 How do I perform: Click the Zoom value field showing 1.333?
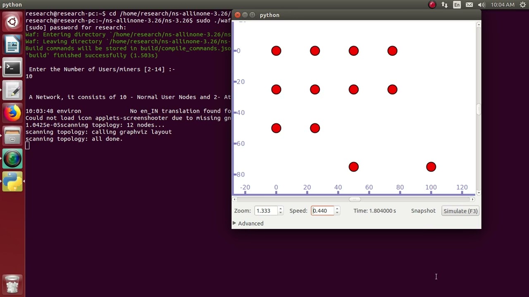pyautogui.click(x=266, y=211)
